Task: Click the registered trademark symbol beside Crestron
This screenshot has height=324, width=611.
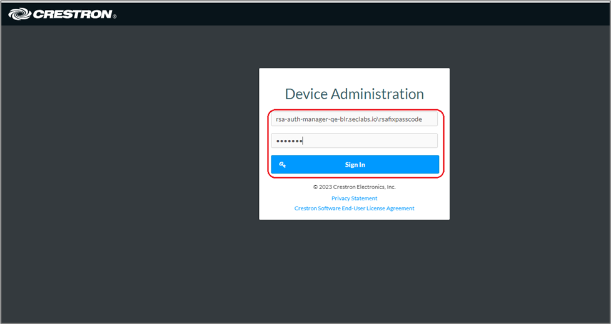Action: tap(114, 17)
